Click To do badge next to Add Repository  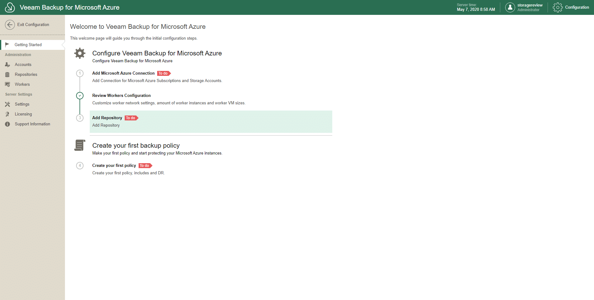click(x=131, y=118)
